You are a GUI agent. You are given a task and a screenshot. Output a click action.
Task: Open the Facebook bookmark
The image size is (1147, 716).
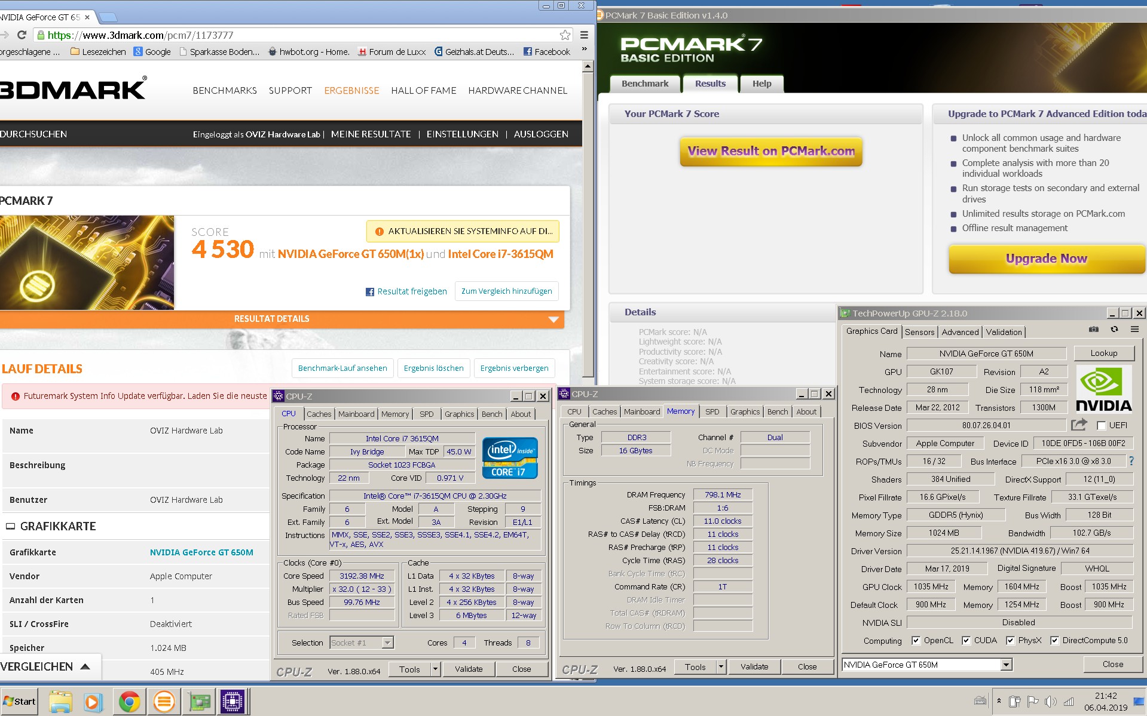(547, 52)
